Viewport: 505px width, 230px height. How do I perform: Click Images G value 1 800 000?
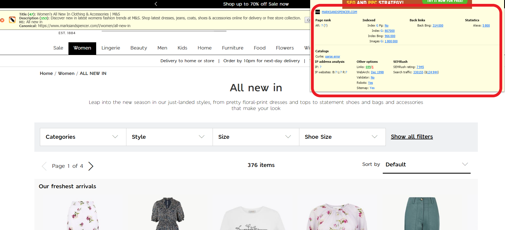(391, 41)
